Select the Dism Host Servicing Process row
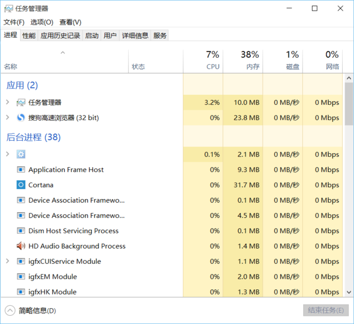The width and height of the screenshot is (354, 324). click(172, 231)
